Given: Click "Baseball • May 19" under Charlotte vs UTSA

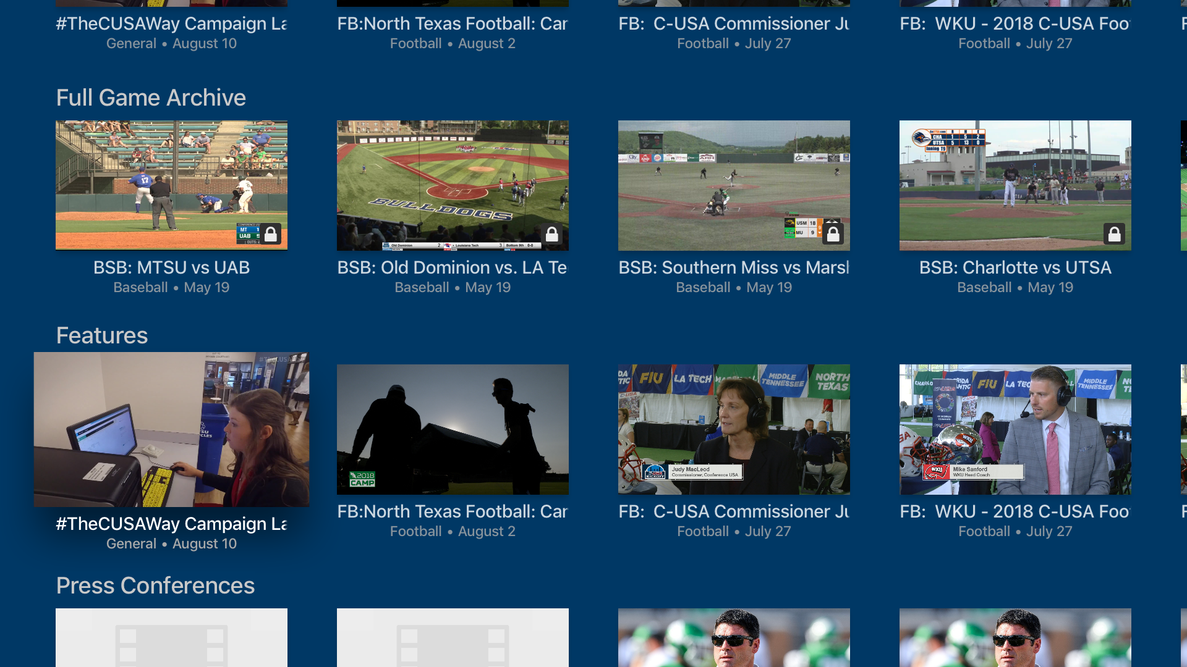Looking at the screenshot, I should (x=1015, y=287).
